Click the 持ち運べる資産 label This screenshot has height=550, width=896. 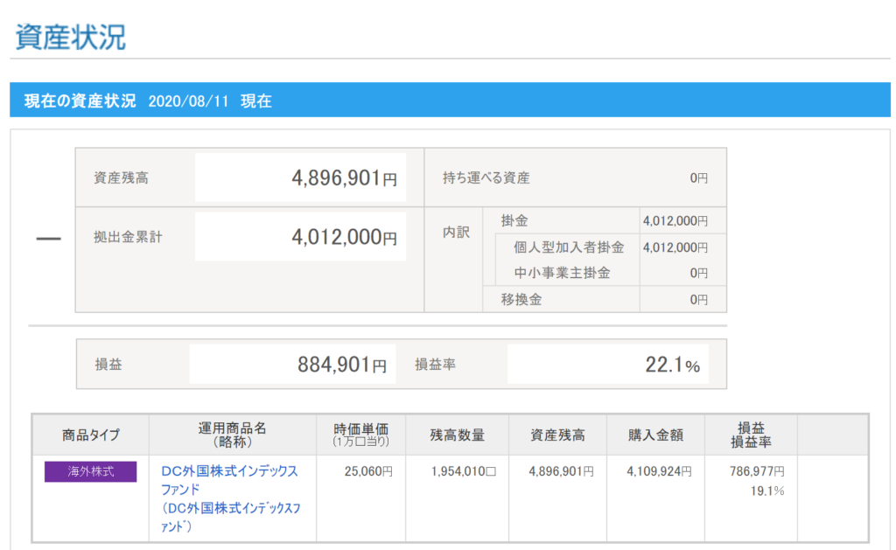tap(486, 178)
